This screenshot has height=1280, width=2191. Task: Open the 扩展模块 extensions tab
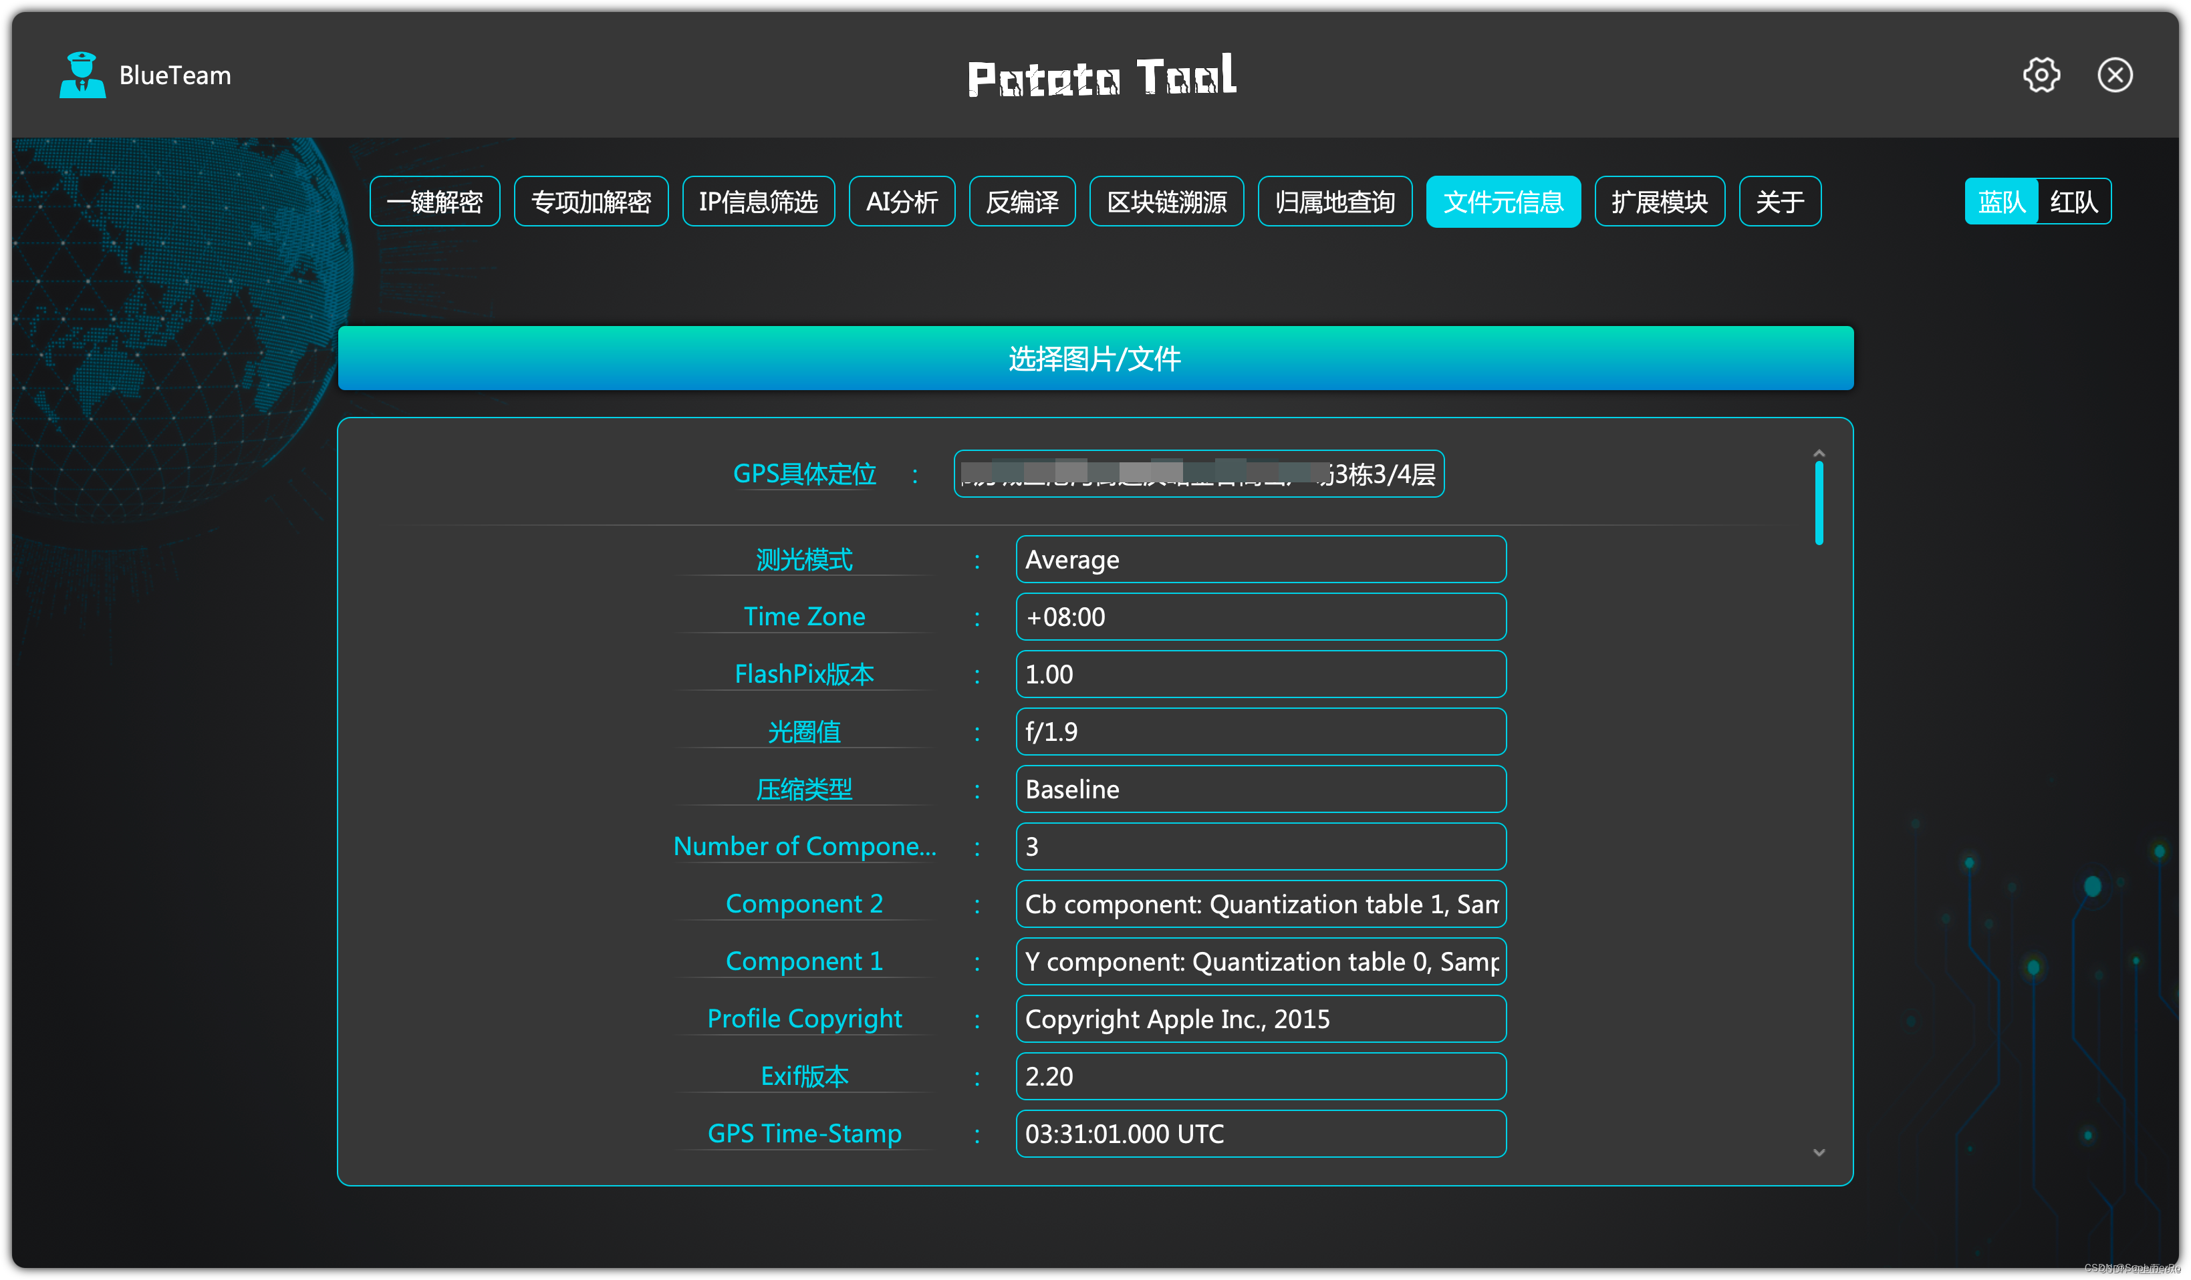point(1659,202)
